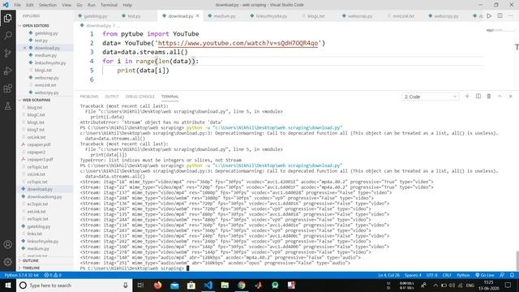Open Windows Start menu
The image size is (519, 292).
point(7,285)
